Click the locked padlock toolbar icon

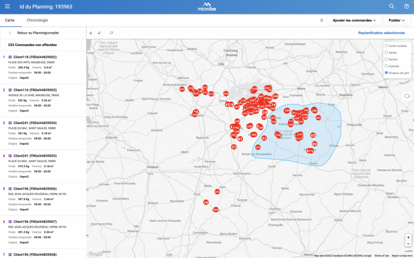point(91,33)
